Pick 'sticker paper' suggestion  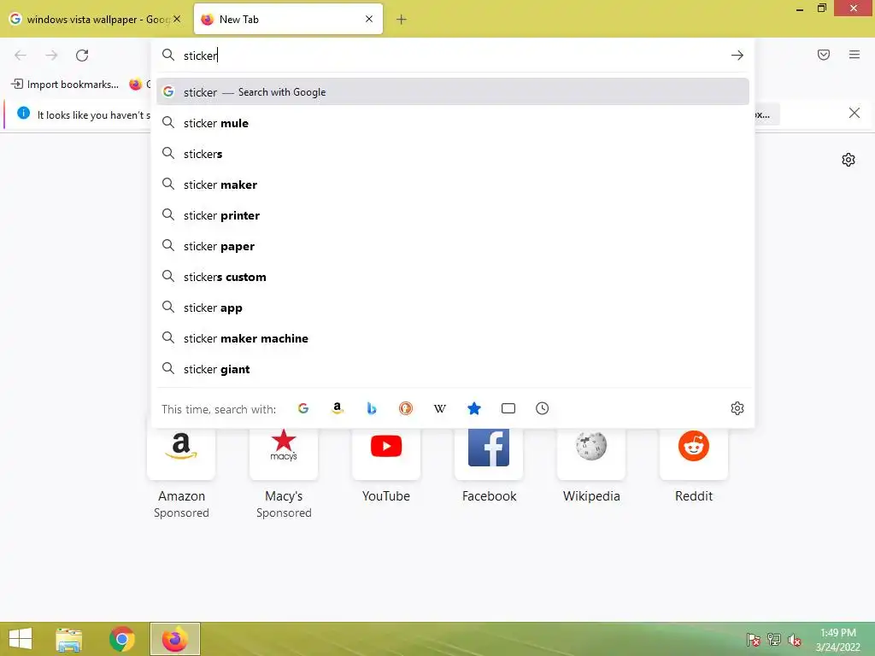(x=453, y=246)
